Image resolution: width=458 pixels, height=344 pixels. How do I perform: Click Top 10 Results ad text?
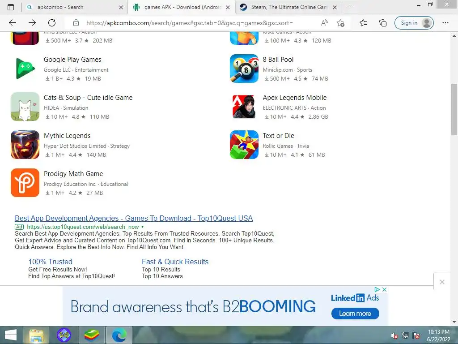tap(161, 269)
